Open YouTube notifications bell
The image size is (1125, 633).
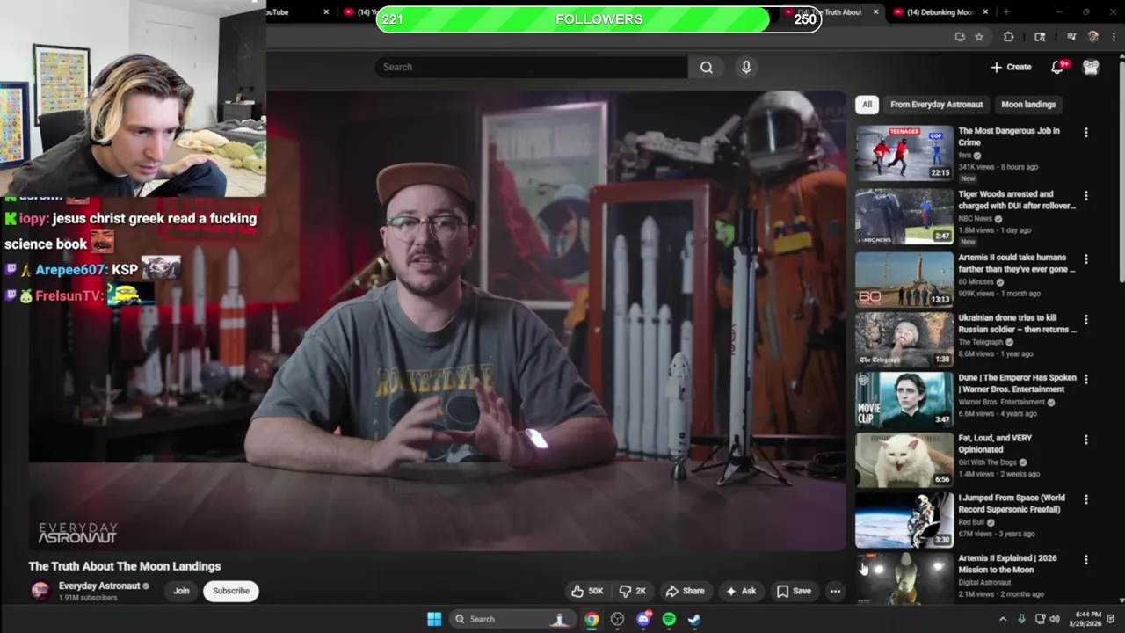pos(1057,67)
